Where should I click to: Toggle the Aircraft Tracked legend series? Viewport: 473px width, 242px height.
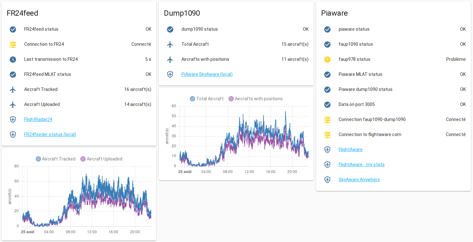56,159
